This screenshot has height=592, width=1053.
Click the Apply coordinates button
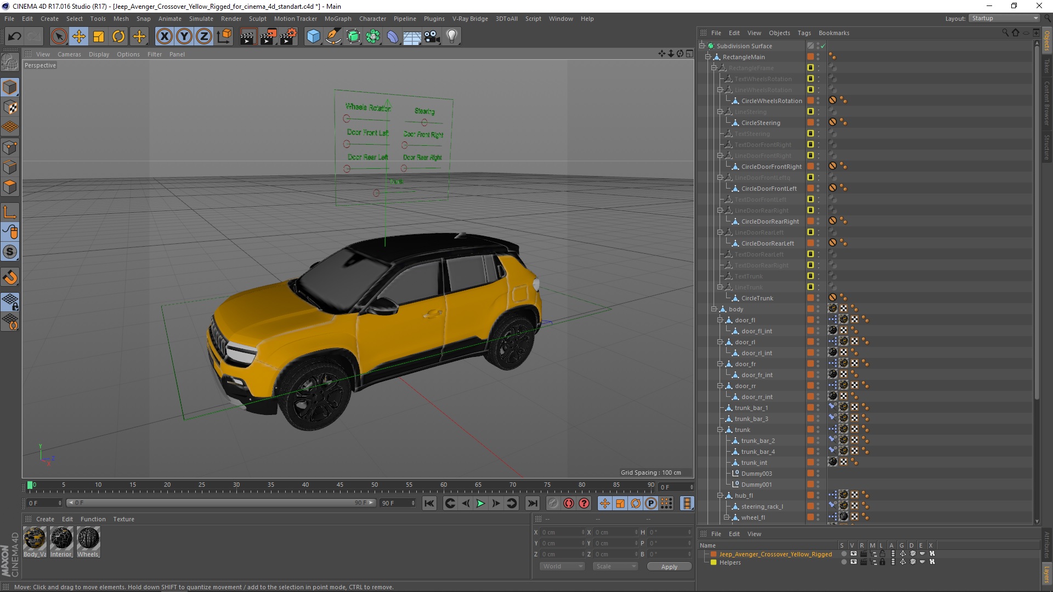pos(669,567)
